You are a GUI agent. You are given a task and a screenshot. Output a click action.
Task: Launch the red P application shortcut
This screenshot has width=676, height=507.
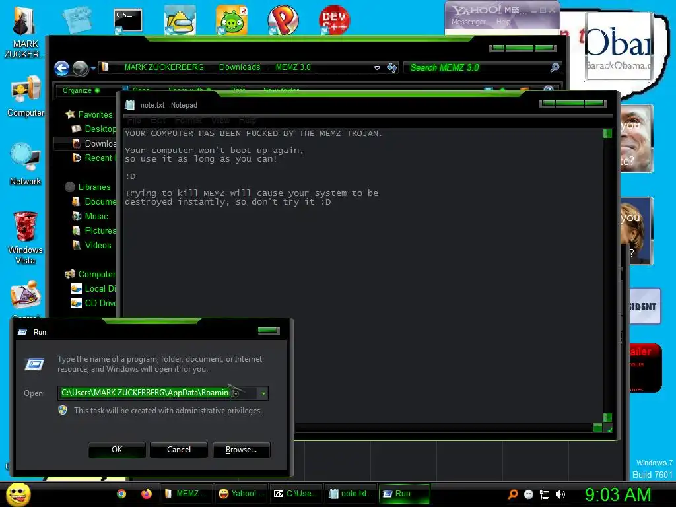point(283,20)
